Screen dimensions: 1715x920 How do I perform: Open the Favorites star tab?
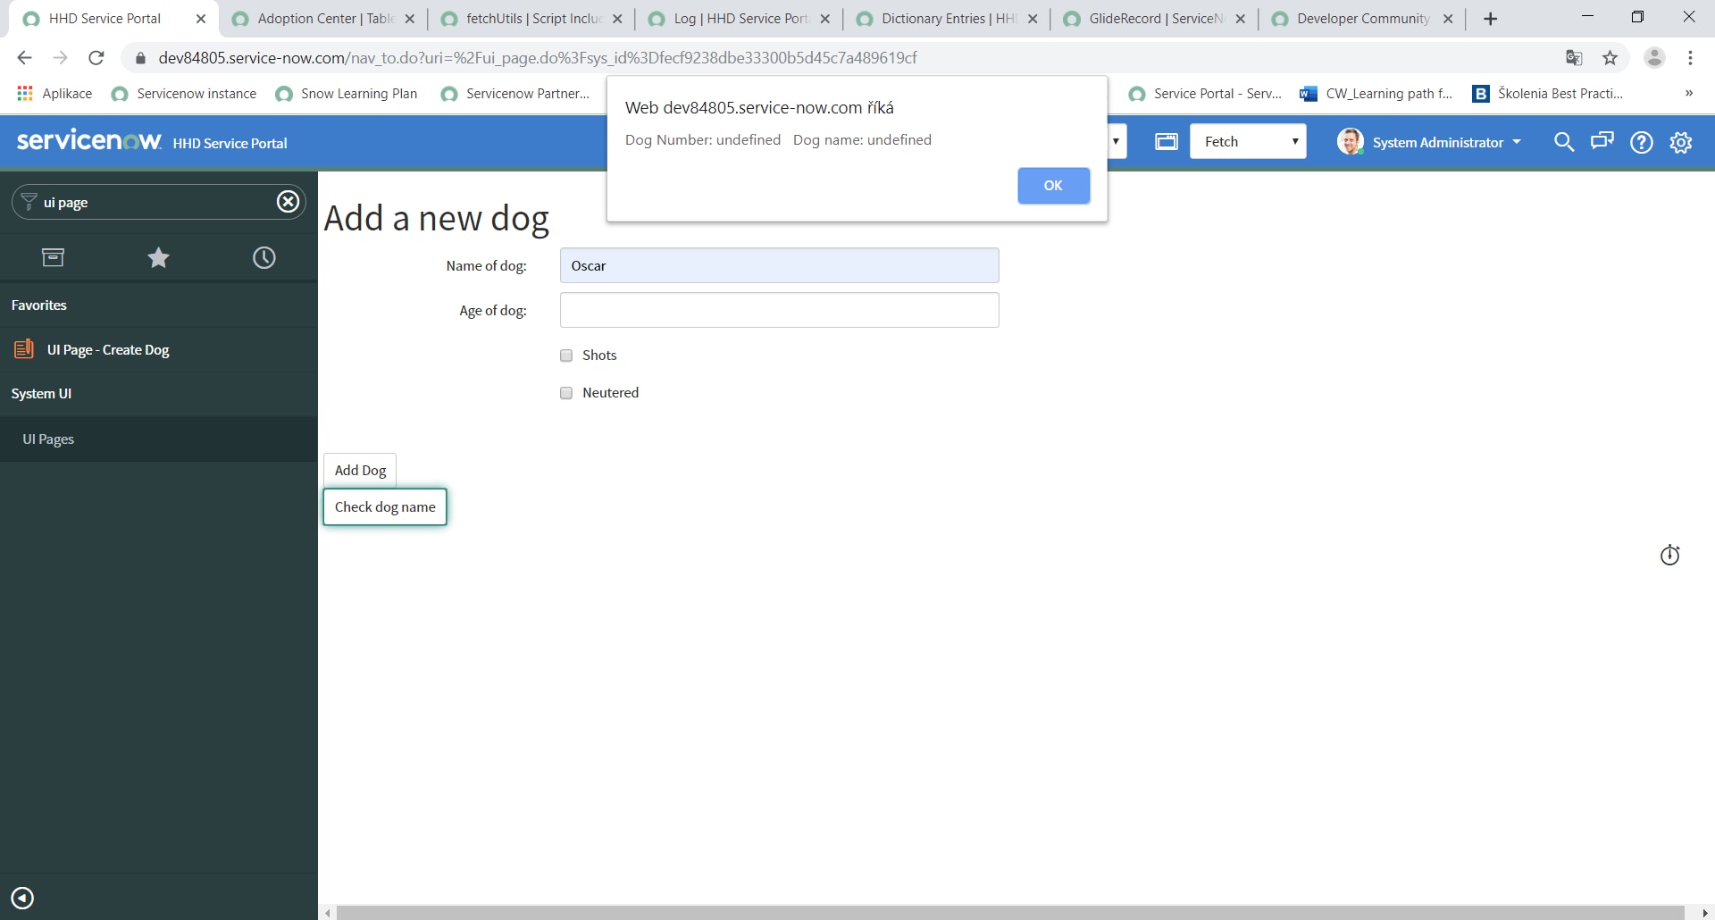(158, 258)
